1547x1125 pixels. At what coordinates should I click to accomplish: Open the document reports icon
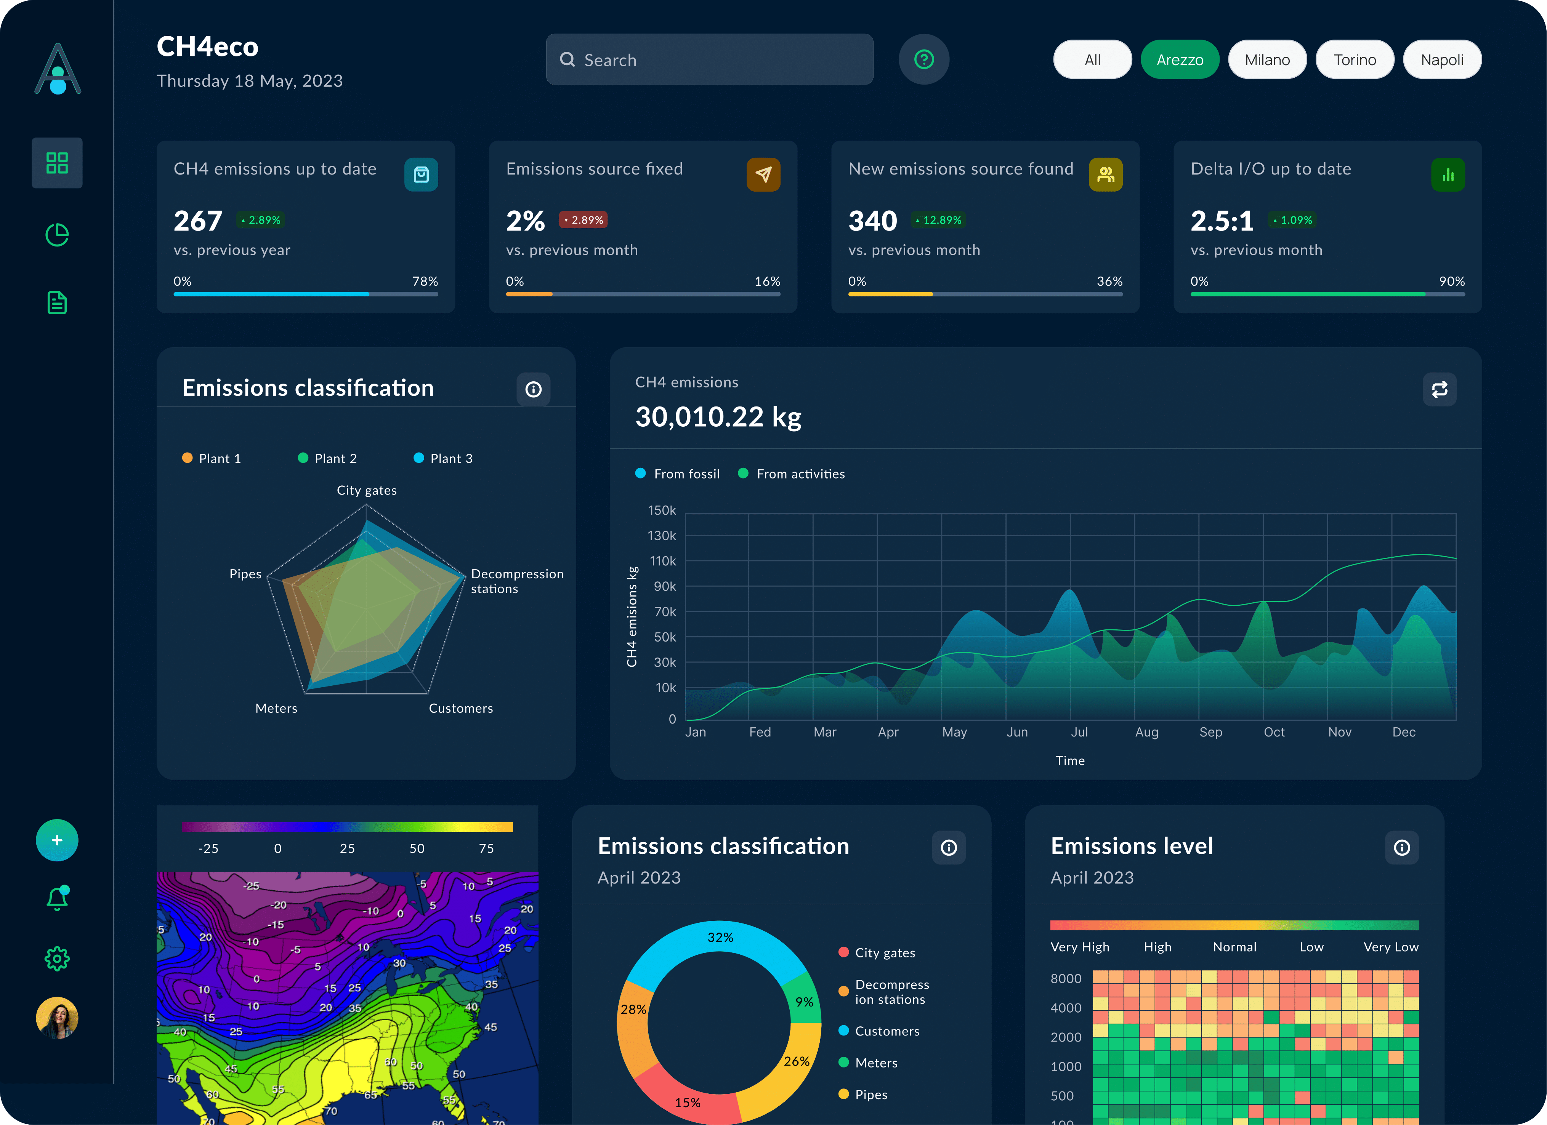[x=57, y=303]
